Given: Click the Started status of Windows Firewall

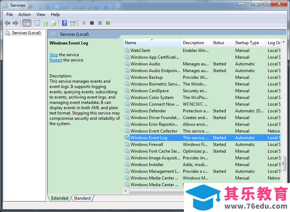Looking at the screenshot, I should click(219, 144).
